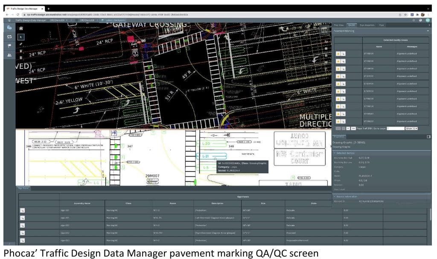Jump to last page of quality issues

click(x=353, y=128)
